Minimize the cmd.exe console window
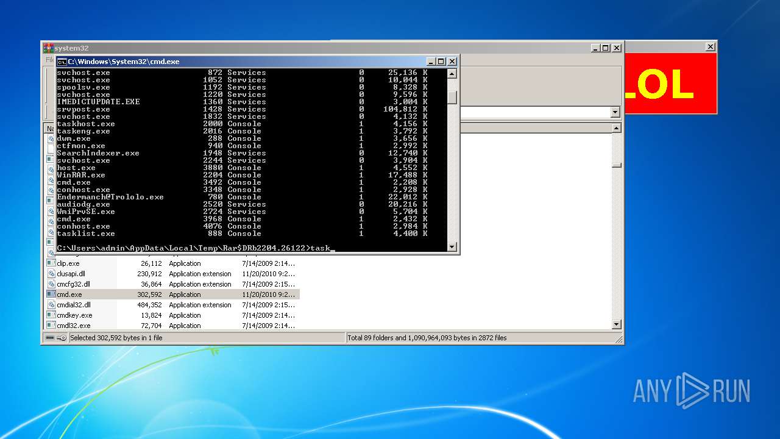The height and width of the screenshot is (439, 780). 431,62
